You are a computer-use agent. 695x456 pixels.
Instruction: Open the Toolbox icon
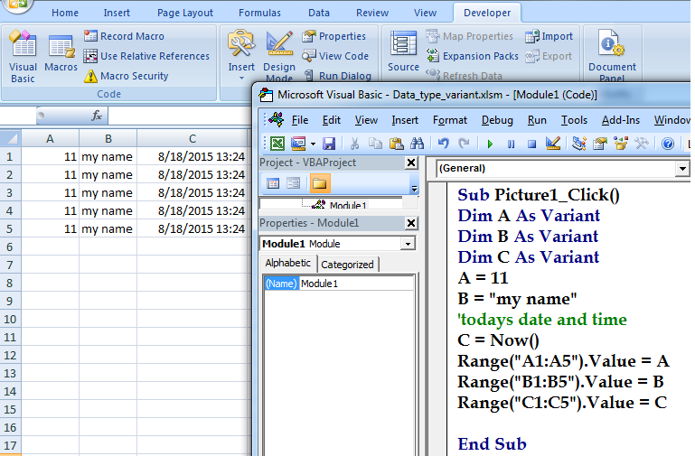point(642,144)
